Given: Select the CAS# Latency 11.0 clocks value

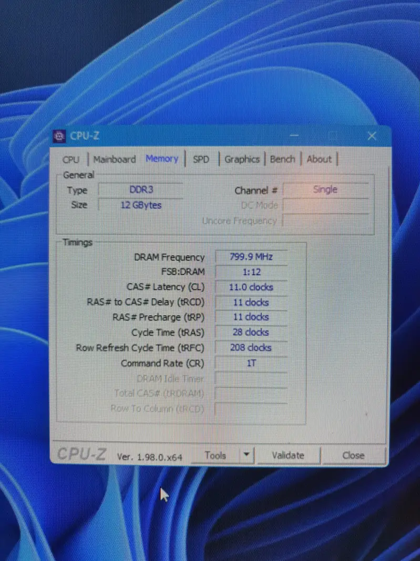Looking at the screenshot, I should (x=251, y=287).
